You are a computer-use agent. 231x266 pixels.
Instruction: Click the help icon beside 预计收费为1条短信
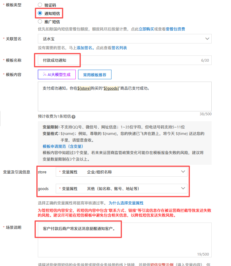click(73, 117)
